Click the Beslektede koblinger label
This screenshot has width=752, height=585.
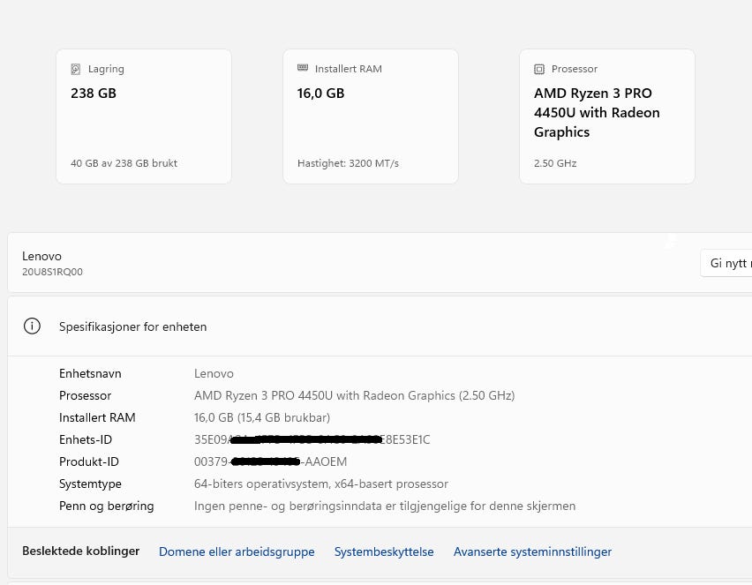pos(80,551)
